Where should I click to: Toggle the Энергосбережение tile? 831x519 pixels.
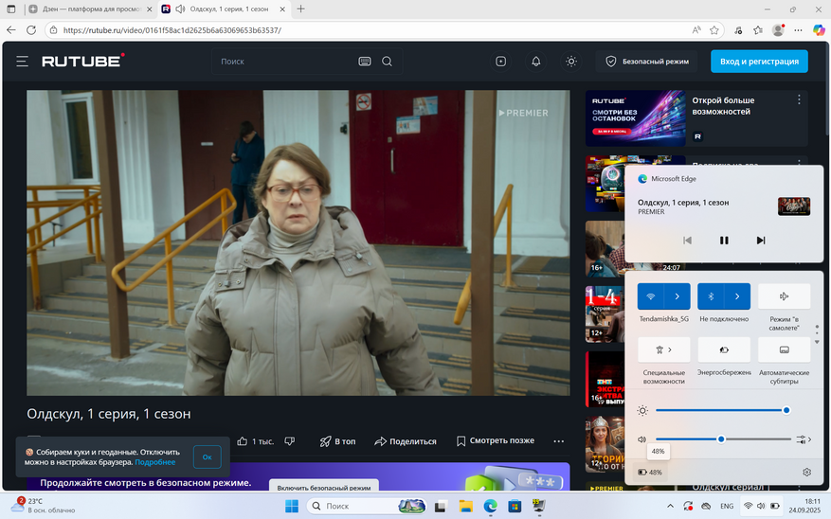(724, 349)
